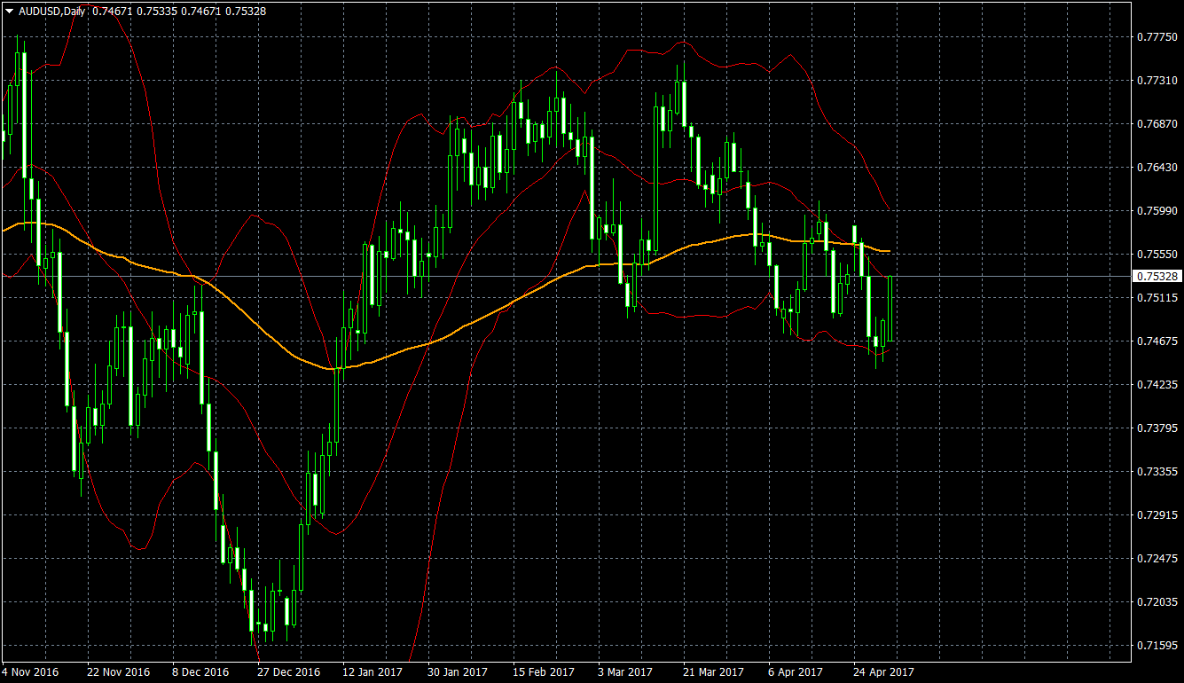Click the 0.71595 price axis label
Viewport: 1184px width, 683px height.
pyautogui.click(x=1157, y=645)
